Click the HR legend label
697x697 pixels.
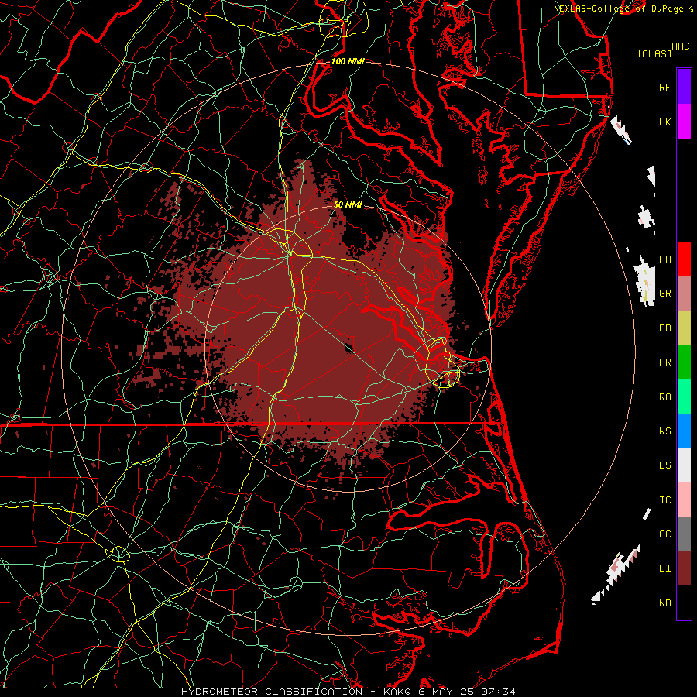click(664, 362)
